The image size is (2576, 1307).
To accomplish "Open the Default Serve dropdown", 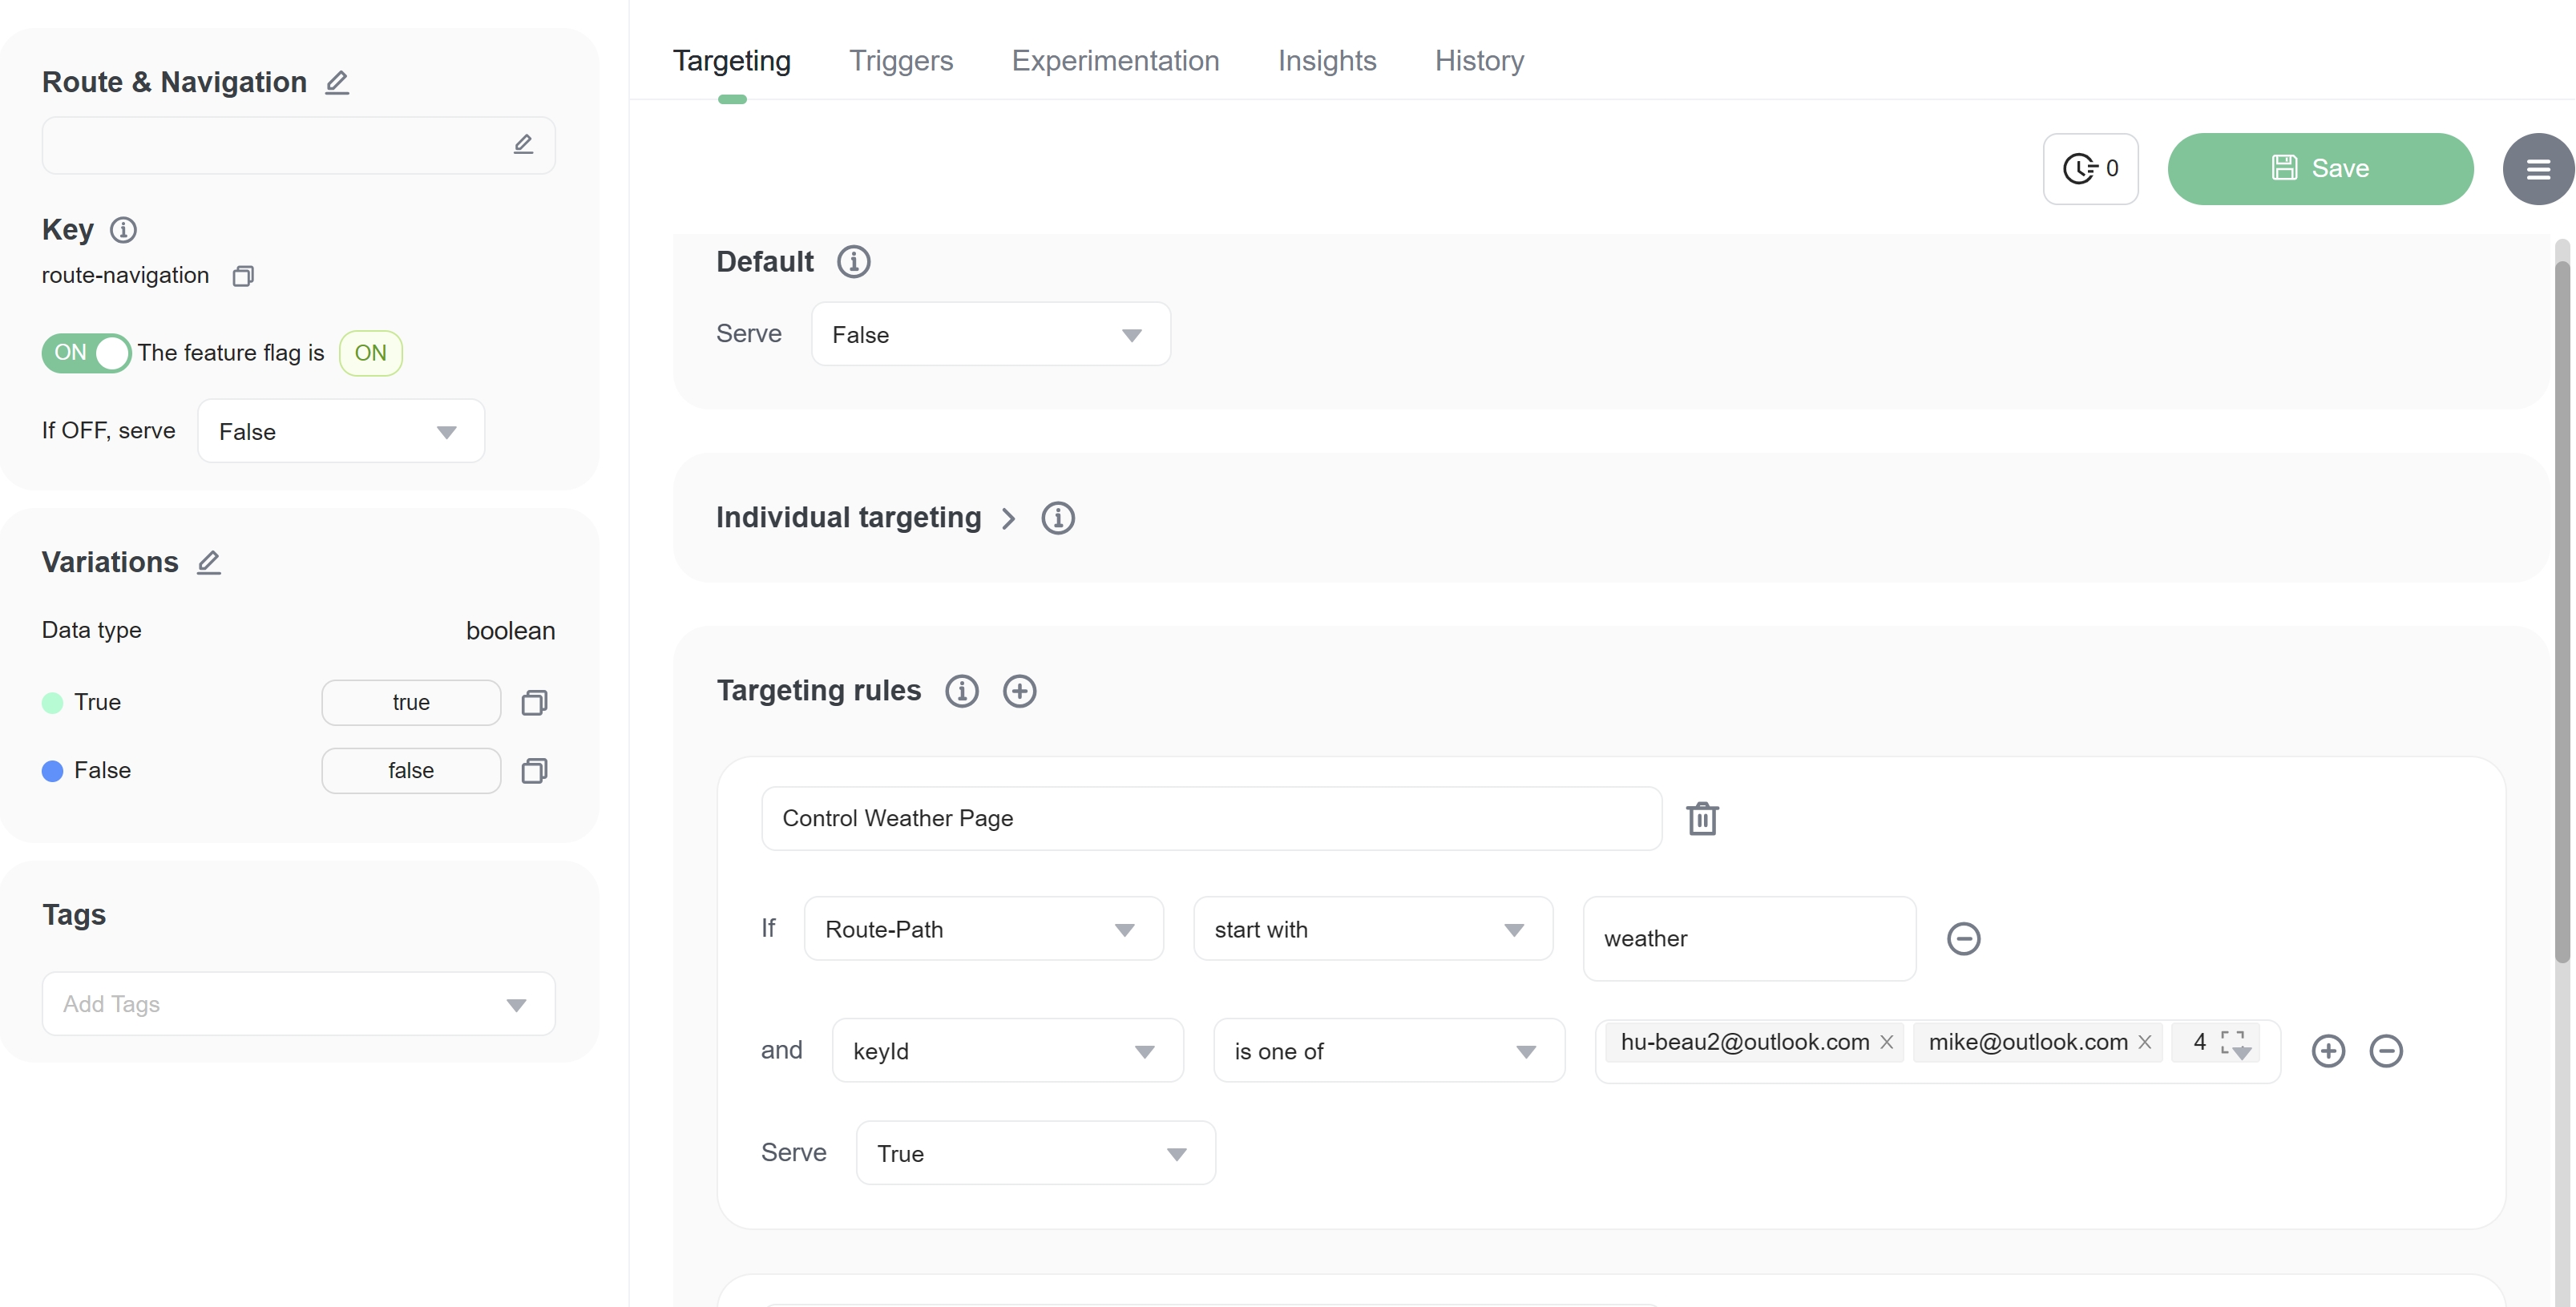I will coord(991,334).
